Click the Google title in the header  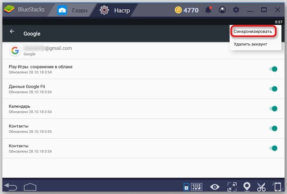32,34
